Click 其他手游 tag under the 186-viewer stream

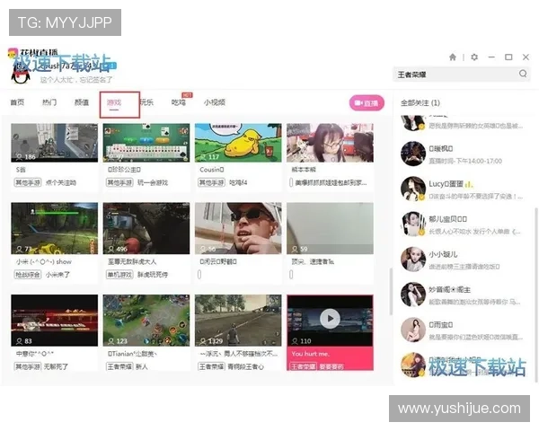click(x=28, y=182)
